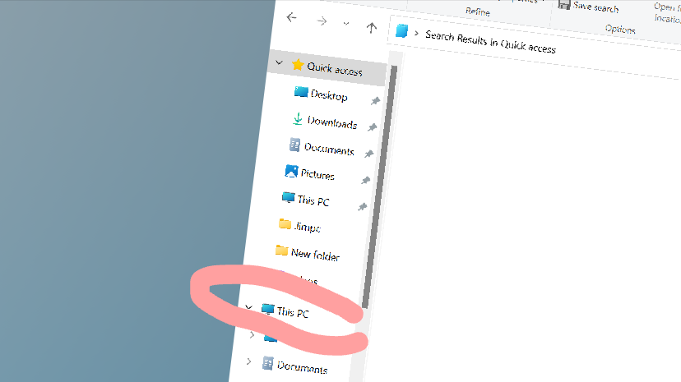This screenshot has width=681, height=382.
Task: Collapse the Quick access tree node
Action: pos(280,63)
